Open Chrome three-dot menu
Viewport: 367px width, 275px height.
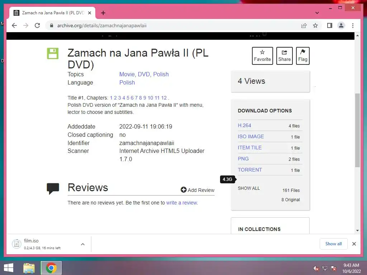353,25
